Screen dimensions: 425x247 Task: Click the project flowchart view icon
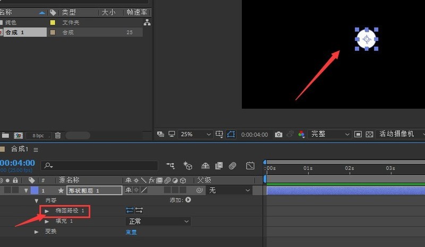tap(147, 22)
